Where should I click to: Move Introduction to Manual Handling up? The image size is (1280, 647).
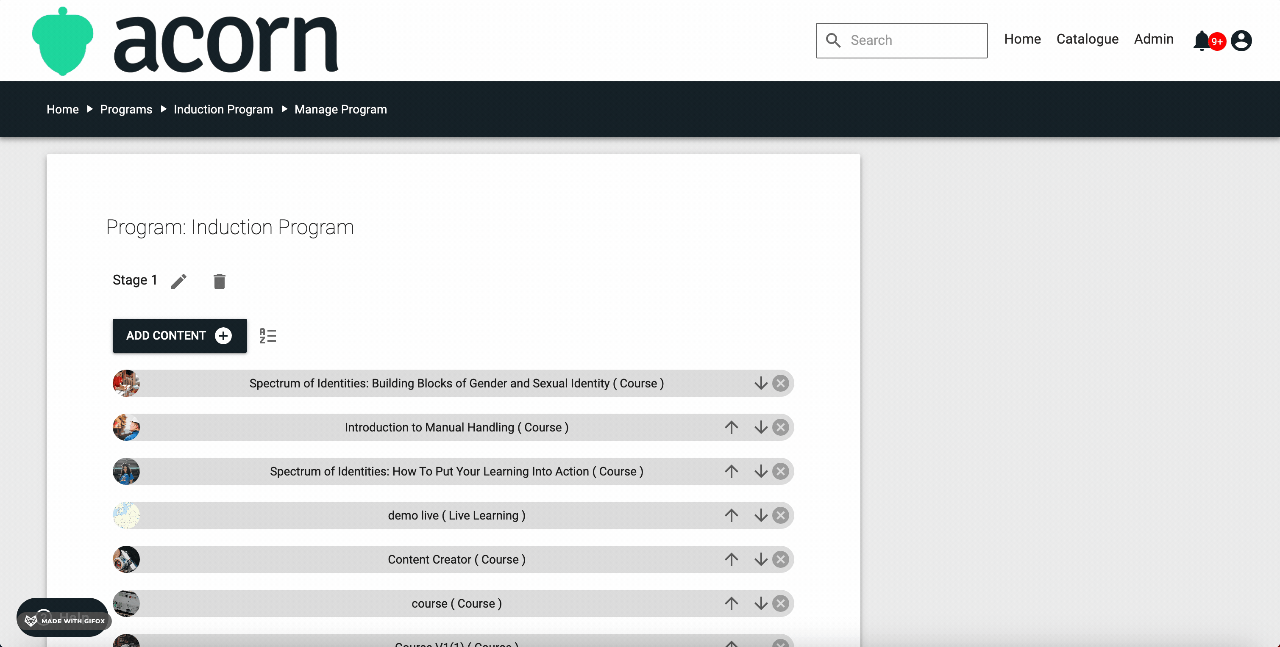click(731, 427)
